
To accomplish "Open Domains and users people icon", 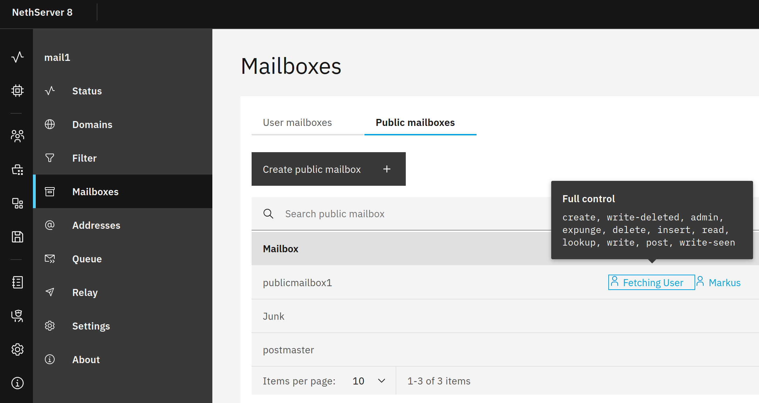I will 17,136.
